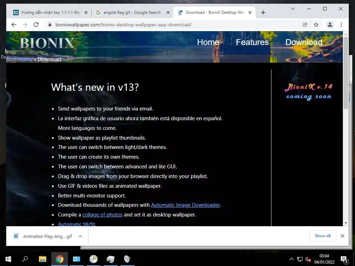Open File Explorer from taskbar
This screenshot has width=355, height=266.
point(42,259)
